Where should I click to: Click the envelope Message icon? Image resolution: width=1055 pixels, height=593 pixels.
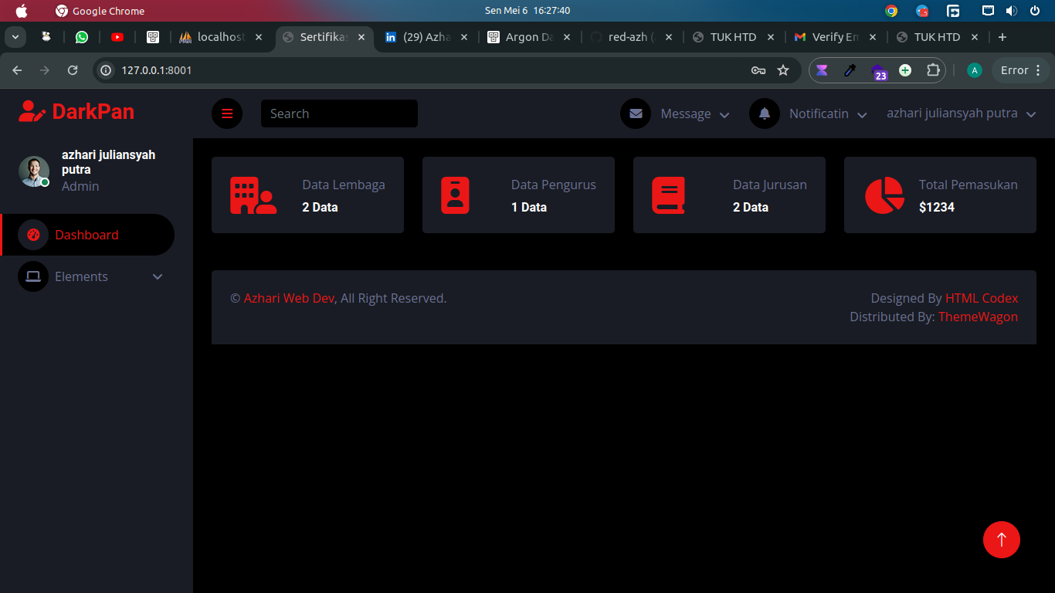click(636, 114)
